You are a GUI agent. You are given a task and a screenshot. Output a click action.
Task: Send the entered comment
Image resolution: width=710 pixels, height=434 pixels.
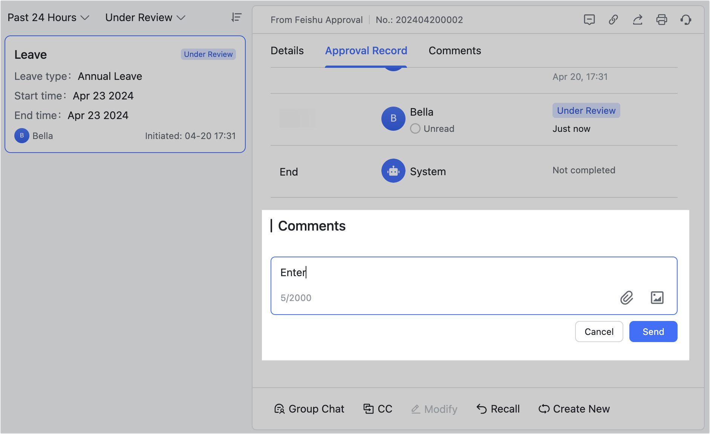tap(653, 332)
